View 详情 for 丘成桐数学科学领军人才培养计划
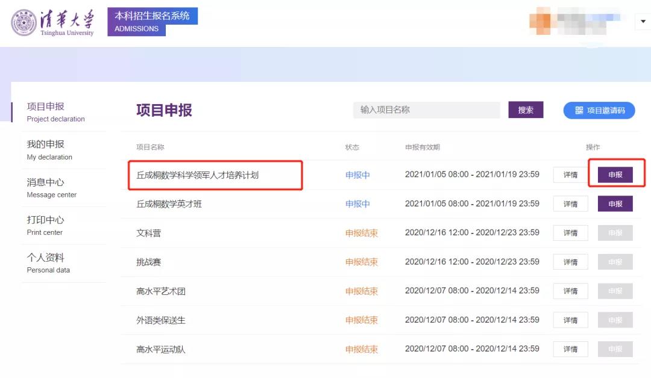The height and width of the screenshot is (378, 651). (x=570, y=175)
